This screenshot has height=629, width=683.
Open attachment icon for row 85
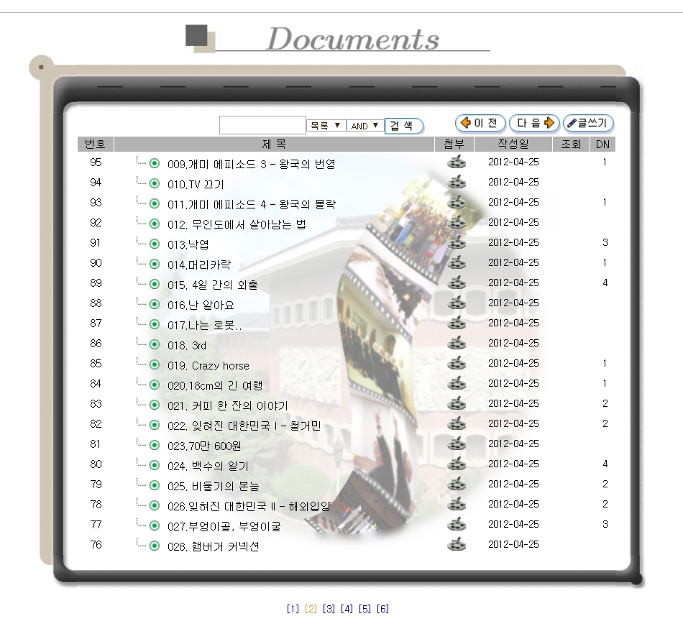pos(457,363)
